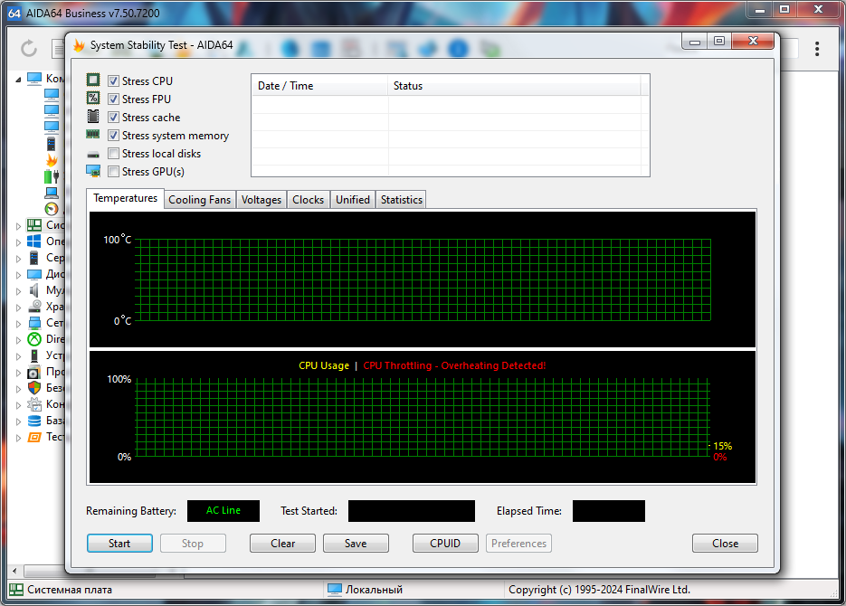Select the storage drive icon beside Хра
846x606 pixels.
click(x=34, y=307)
